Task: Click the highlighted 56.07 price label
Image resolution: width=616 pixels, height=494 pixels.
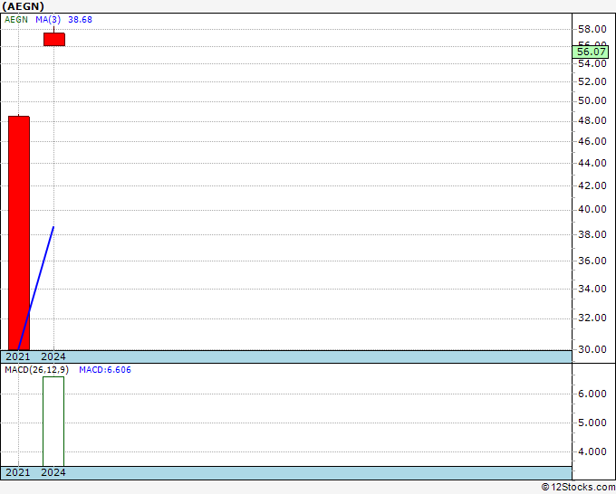Action: [591, 52]
